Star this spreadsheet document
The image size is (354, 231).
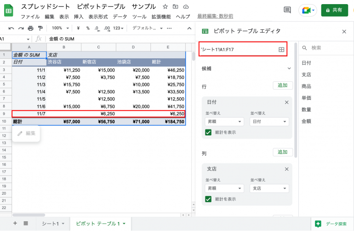165,7
